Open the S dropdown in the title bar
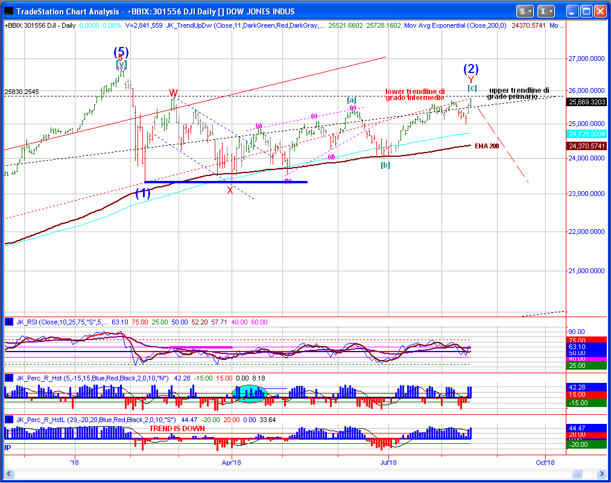The height and width of the screenshot is (483, 611). point(525,11)
